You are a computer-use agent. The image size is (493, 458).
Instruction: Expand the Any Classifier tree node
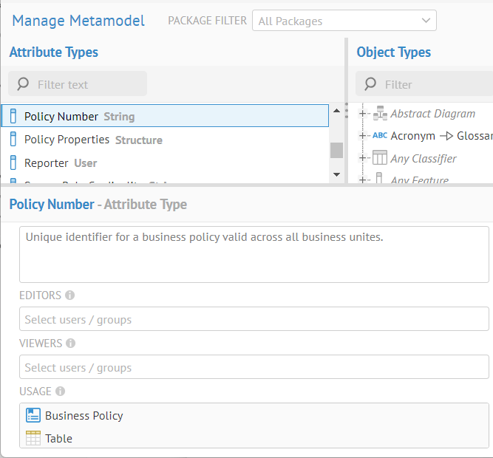point(363,158)
